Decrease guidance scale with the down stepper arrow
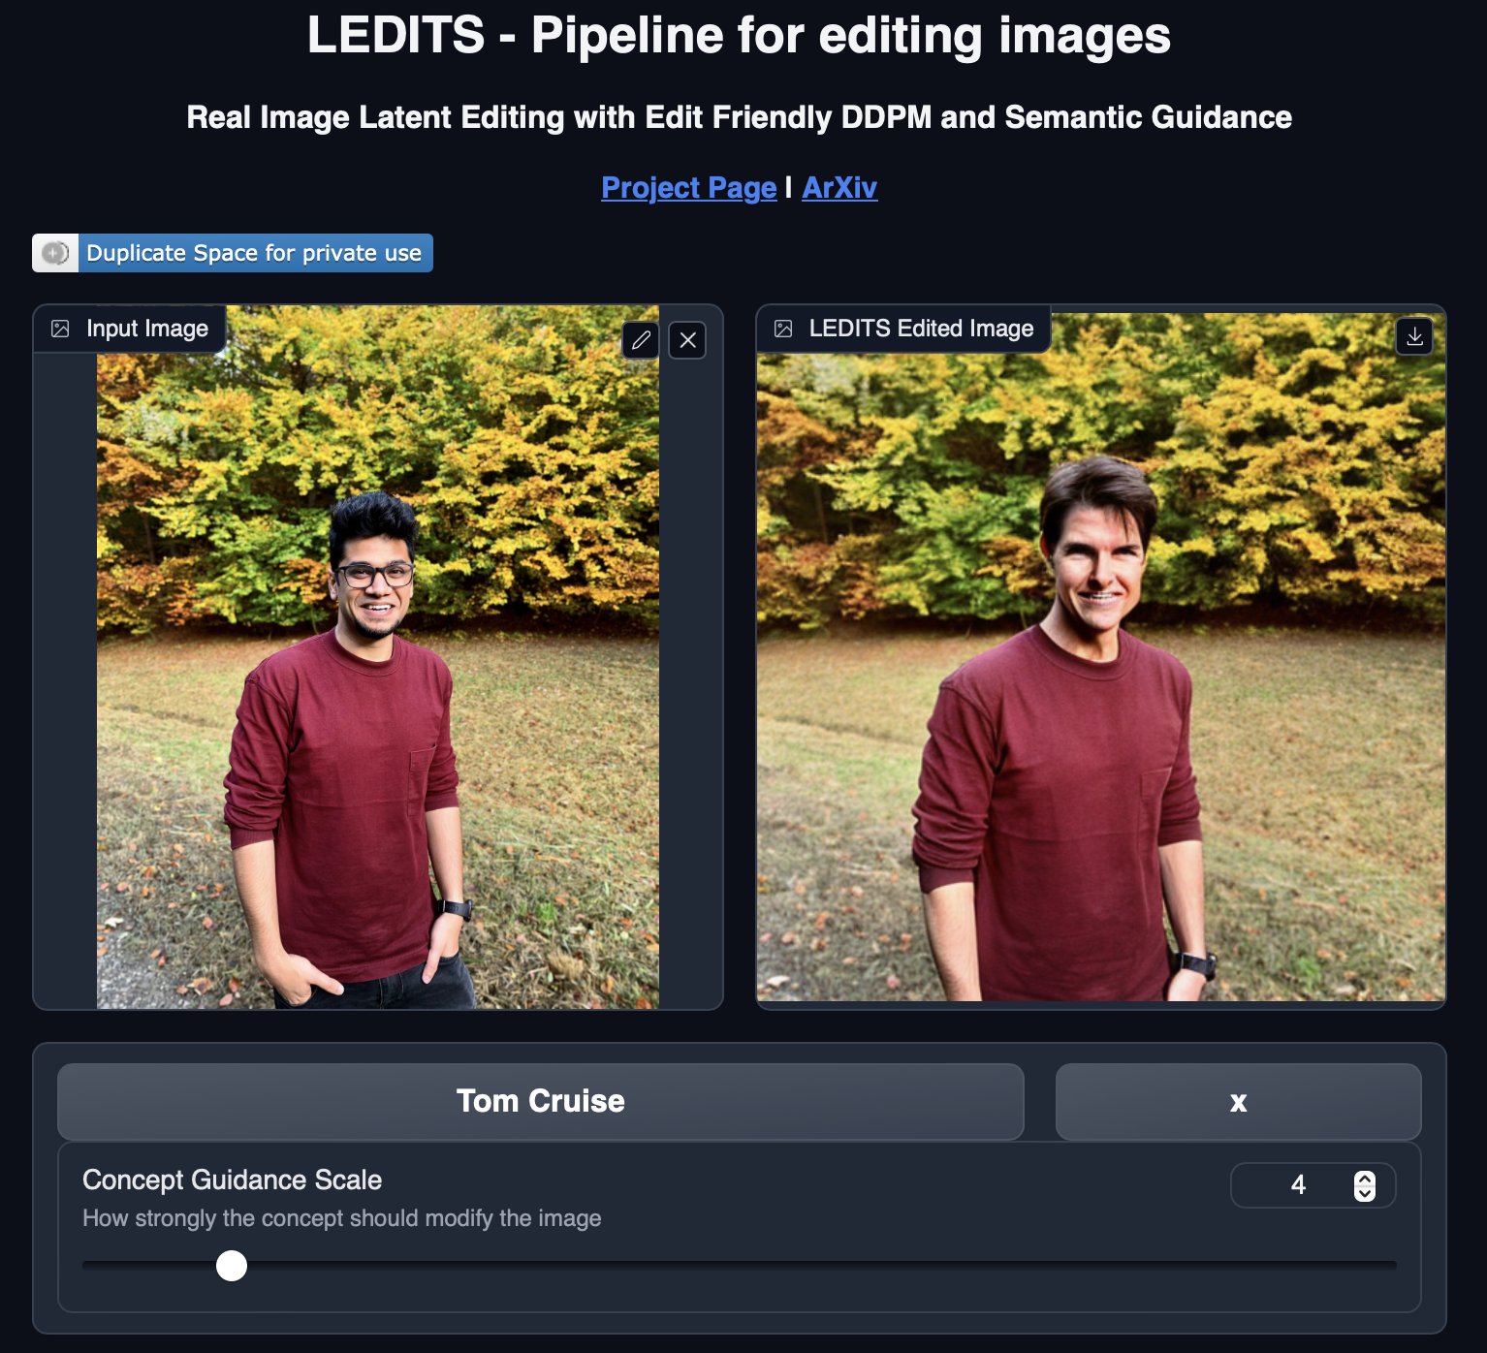 tap(1365, 1193)
